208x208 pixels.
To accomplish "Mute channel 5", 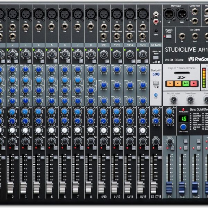I will pyautogui.click(x=55, y=148).
